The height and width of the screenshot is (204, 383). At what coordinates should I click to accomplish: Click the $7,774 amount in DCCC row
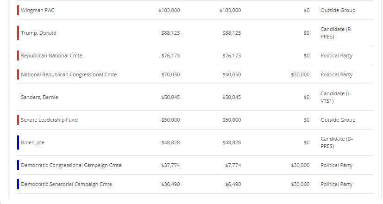[x=233, y=166]
